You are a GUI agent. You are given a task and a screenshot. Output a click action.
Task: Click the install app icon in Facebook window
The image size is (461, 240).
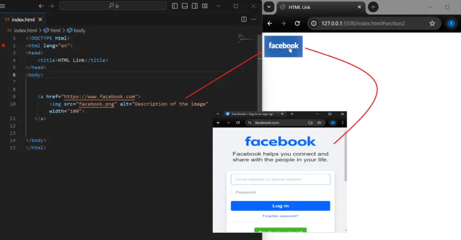310,122
